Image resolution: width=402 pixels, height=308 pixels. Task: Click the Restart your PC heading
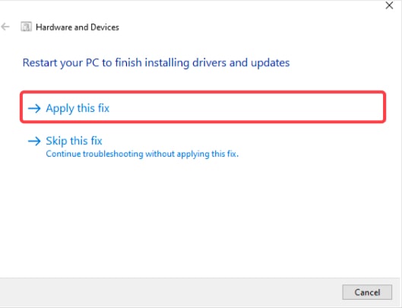[156, 62]
